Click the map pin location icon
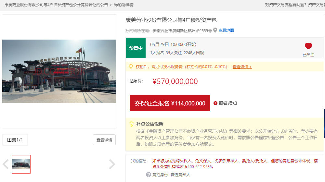325x182 pixels. pyautogui.click(x=215, y=30)
